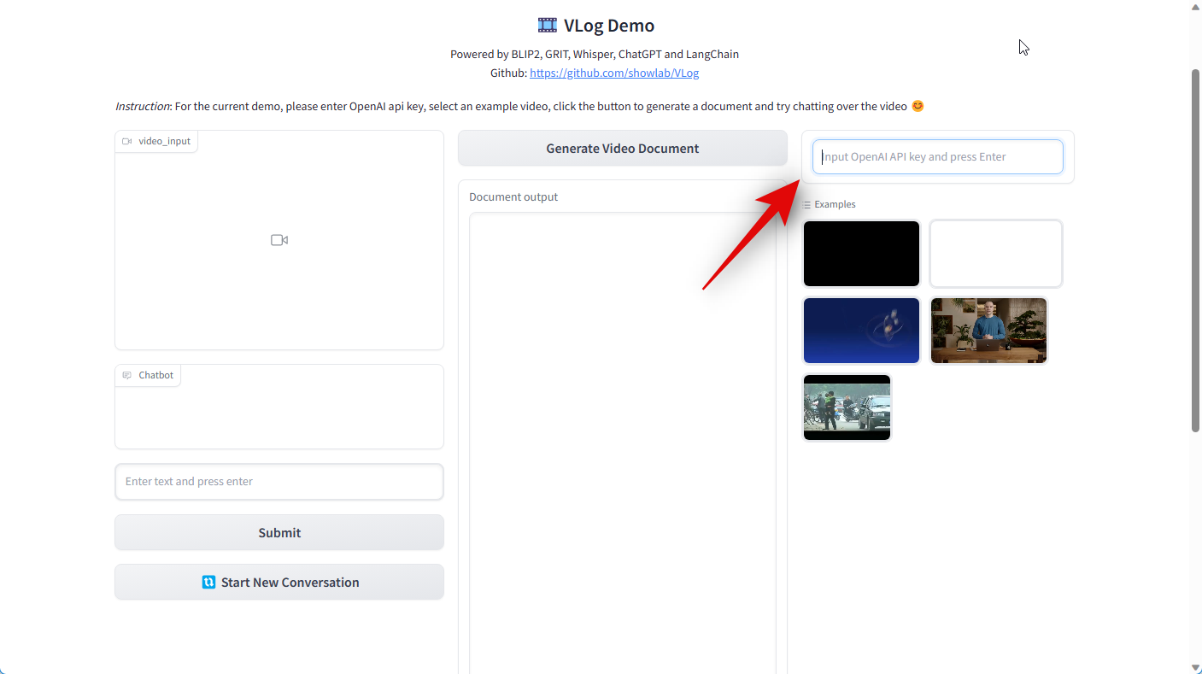Select the black example video thumbnail

click(861, 254)
